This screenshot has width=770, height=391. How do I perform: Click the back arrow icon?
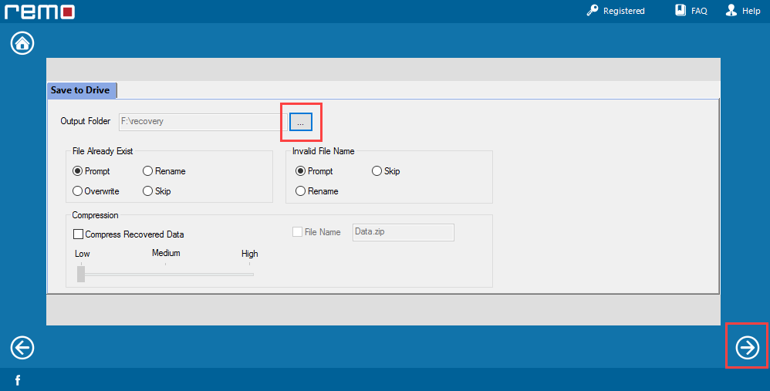[22, 348]
